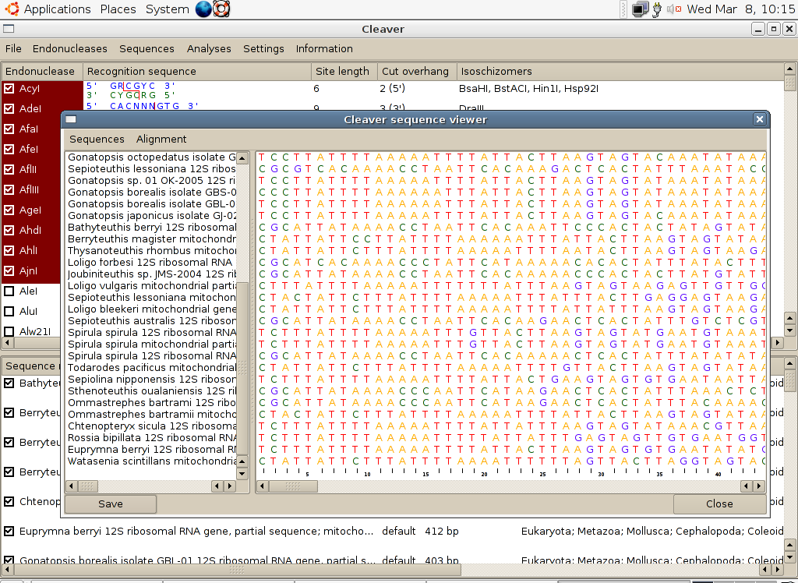Open the Applications menu

pos(57,9)
